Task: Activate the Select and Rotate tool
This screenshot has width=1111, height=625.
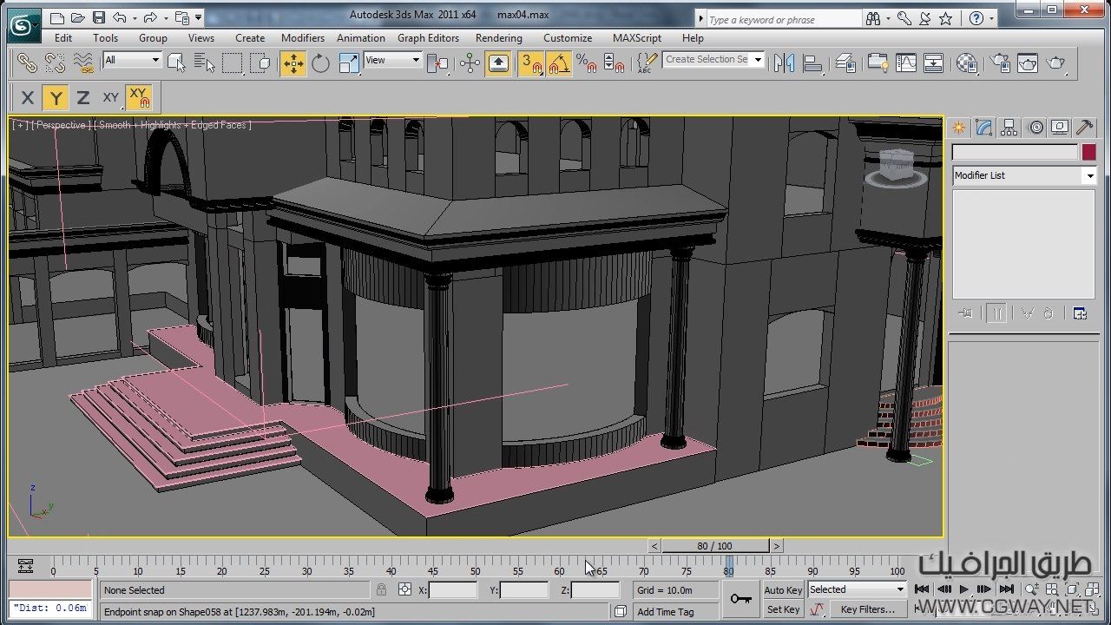Action: point(321,63)
